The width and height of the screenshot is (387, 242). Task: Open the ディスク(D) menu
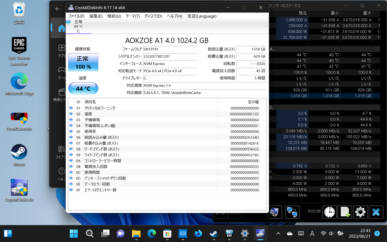[x=153, y=16]
